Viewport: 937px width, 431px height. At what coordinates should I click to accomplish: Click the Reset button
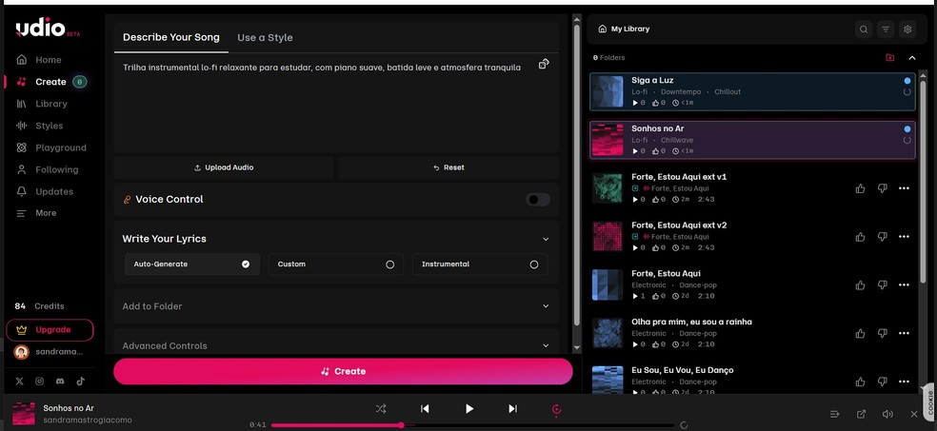tap(449, 167)
